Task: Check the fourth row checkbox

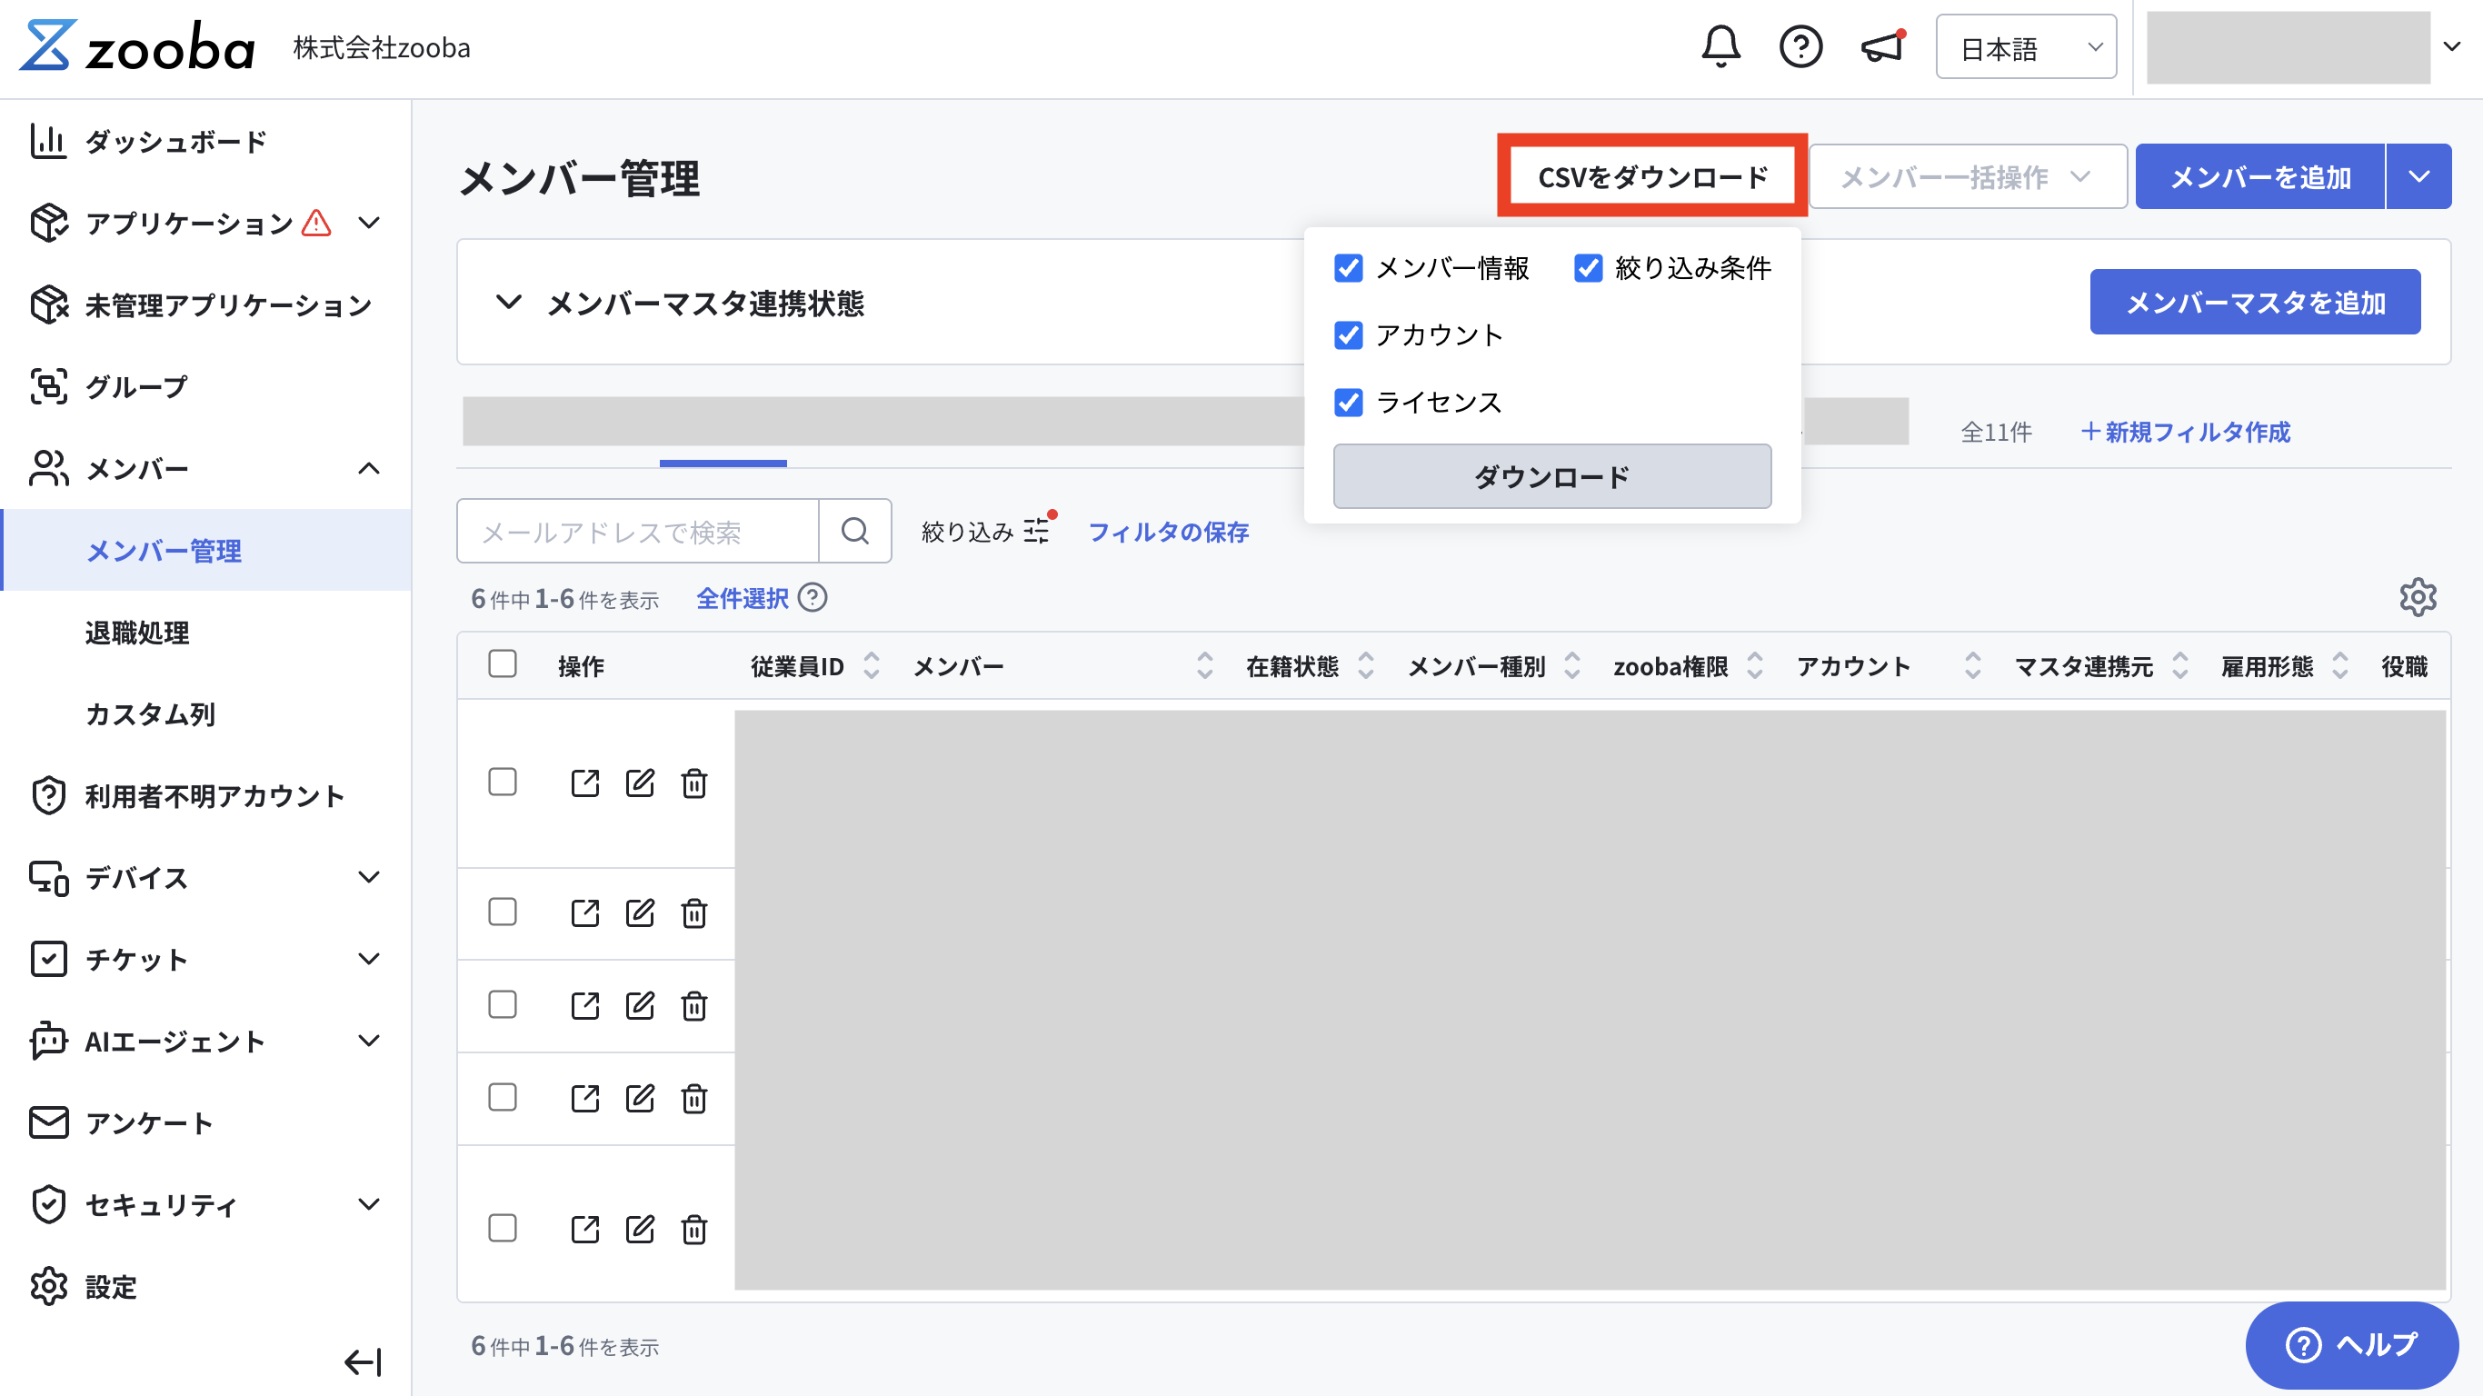Action: (503, 1097)
